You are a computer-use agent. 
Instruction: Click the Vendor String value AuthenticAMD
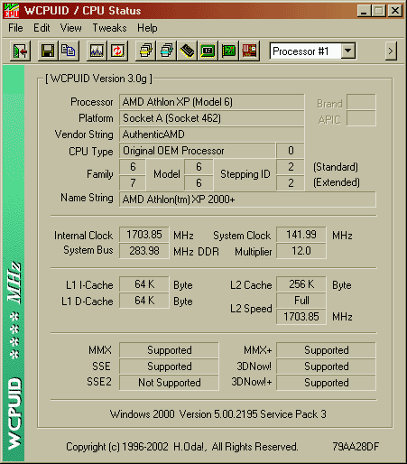pos(212,135)
